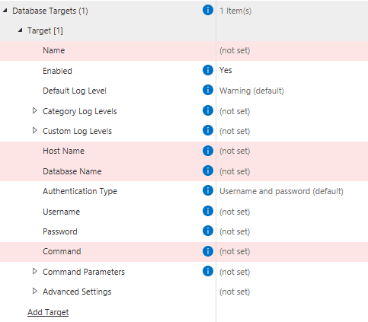Open Authentication Type value dropdown
The height and width of the screenshot is (322, 368).
[292, 191]
